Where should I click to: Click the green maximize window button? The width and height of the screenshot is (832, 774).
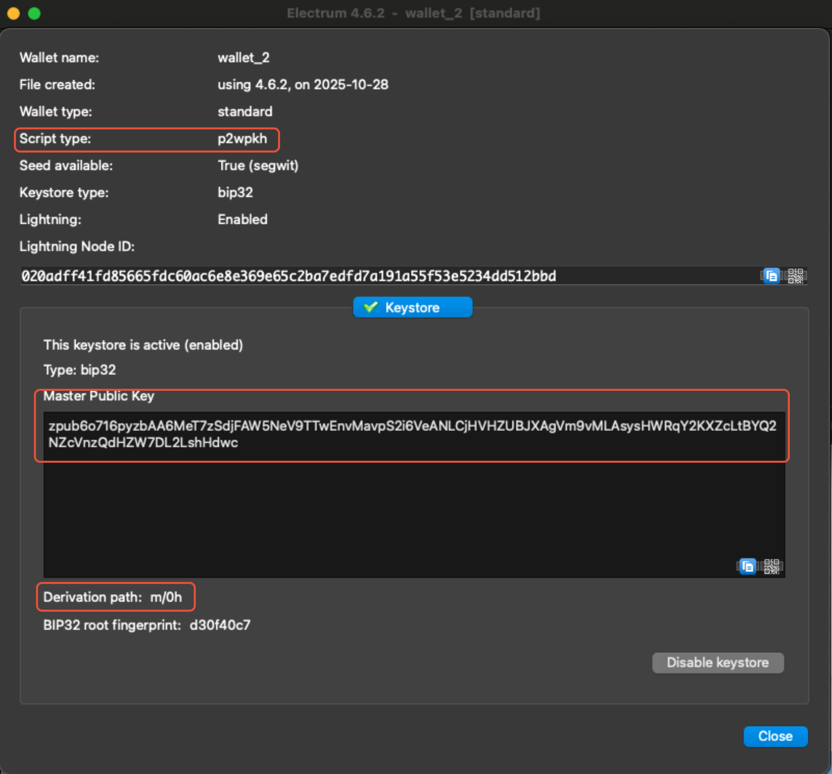point(34,13)
